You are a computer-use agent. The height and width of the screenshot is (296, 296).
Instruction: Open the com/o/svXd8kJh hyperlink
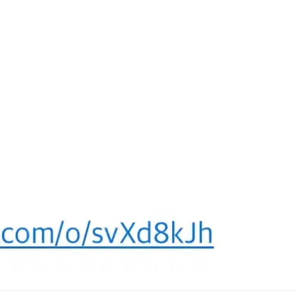[107, 233]
